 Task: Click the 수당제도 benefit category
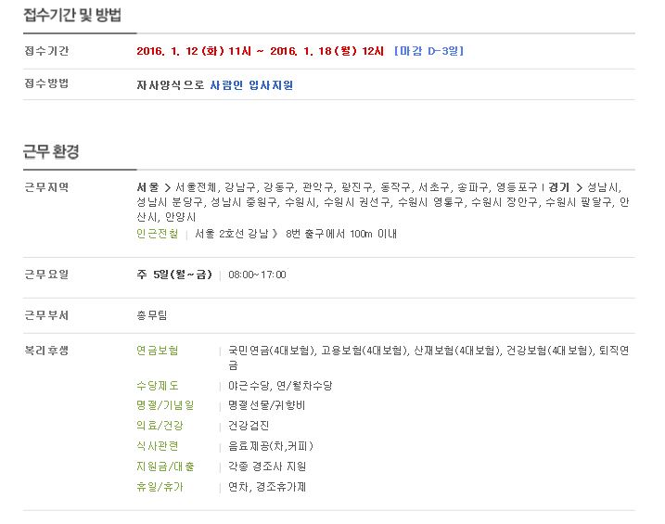coord(158,386)
